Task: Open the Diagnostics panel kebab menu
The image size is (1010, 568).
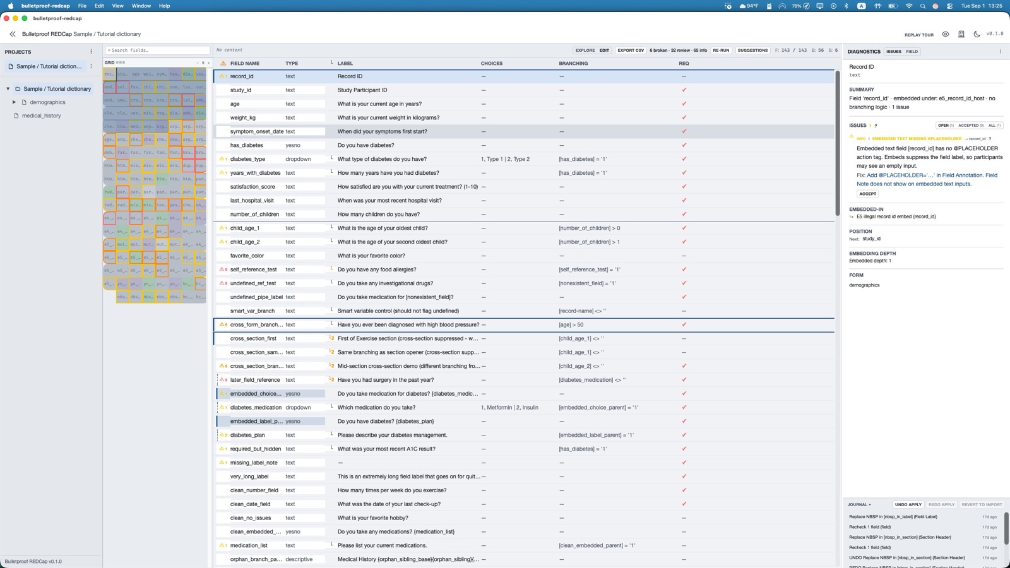Action: click(1000, 52)
